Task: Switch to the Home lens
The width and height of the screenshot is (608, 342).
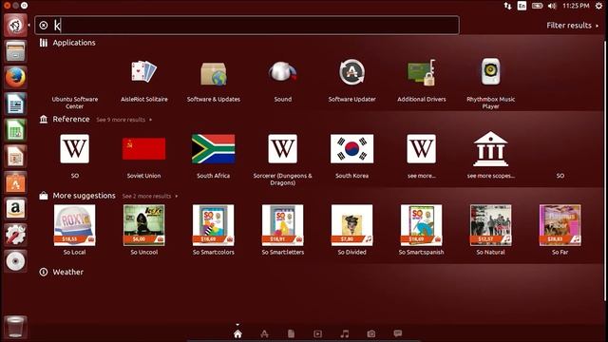Action: (x=237, y=333)
